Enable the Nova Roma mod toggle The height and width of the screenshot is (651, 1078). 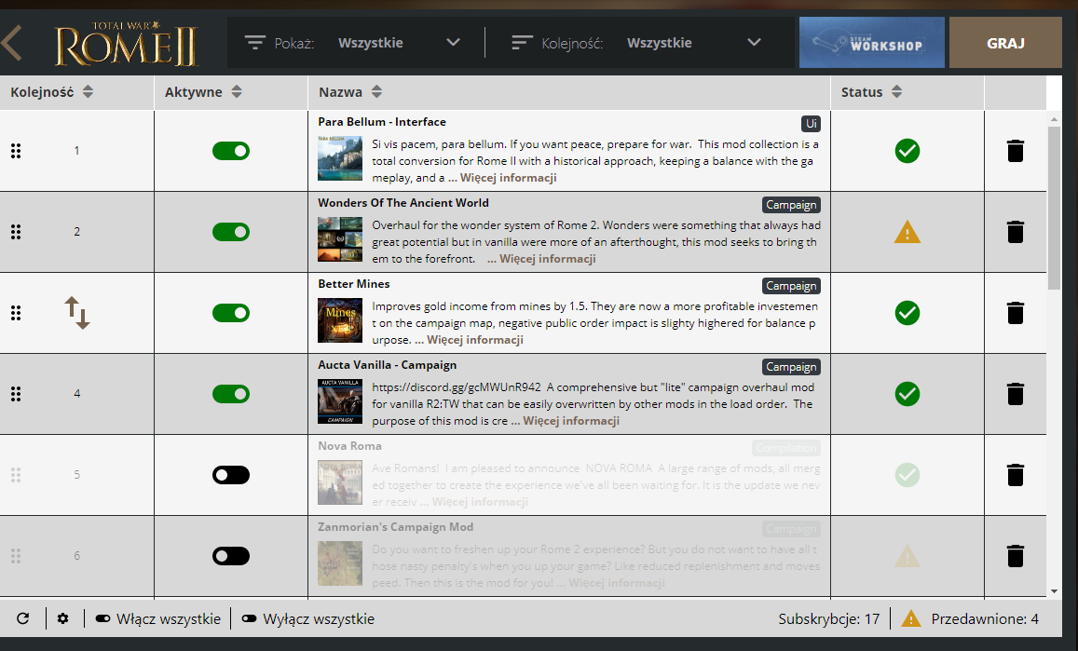(x=231, y=475)
